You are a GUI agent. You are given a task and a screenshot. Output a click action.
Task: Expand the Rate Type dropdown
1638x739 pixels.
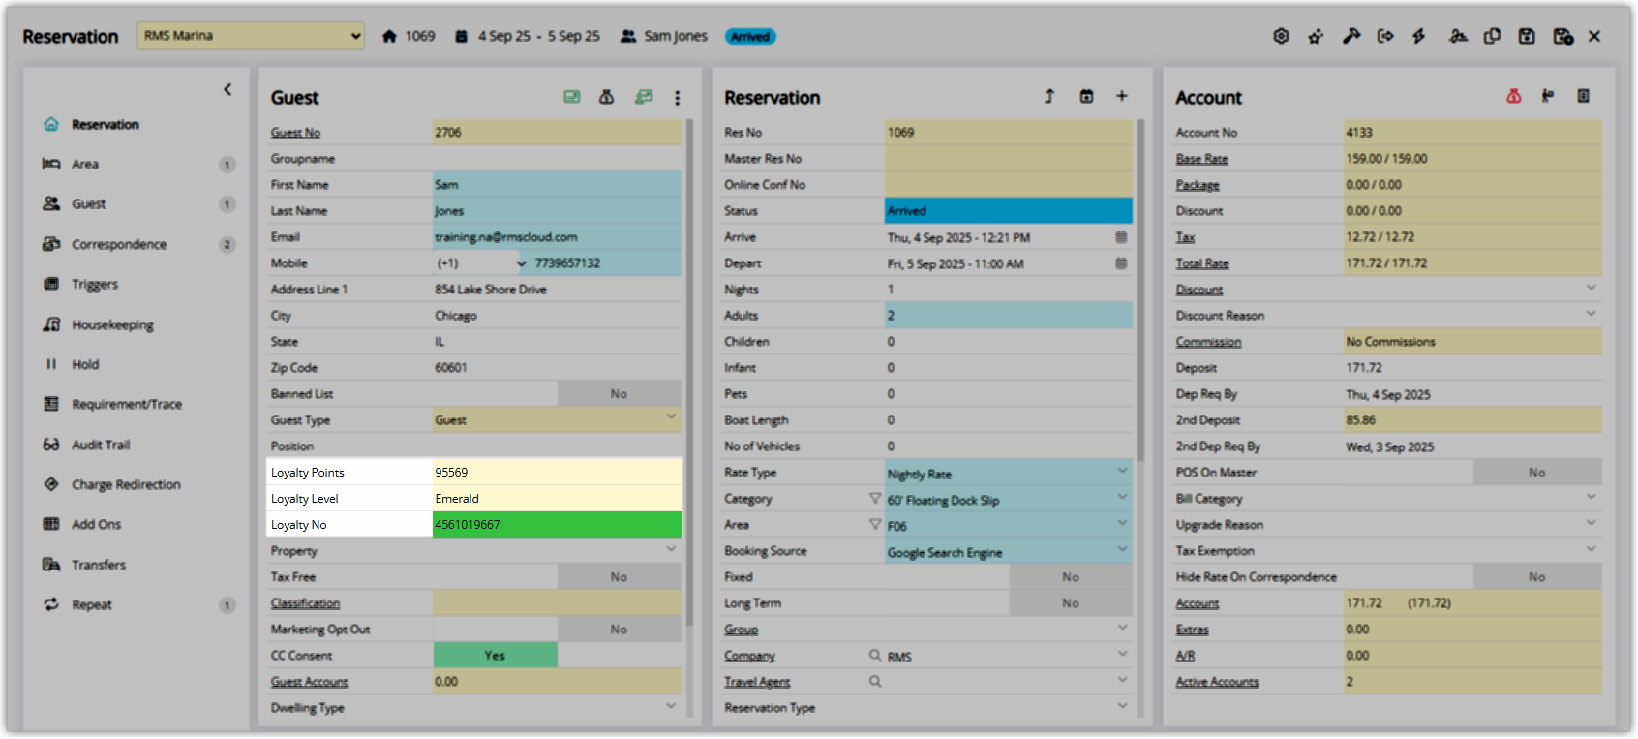click(x=1122, y=471)
